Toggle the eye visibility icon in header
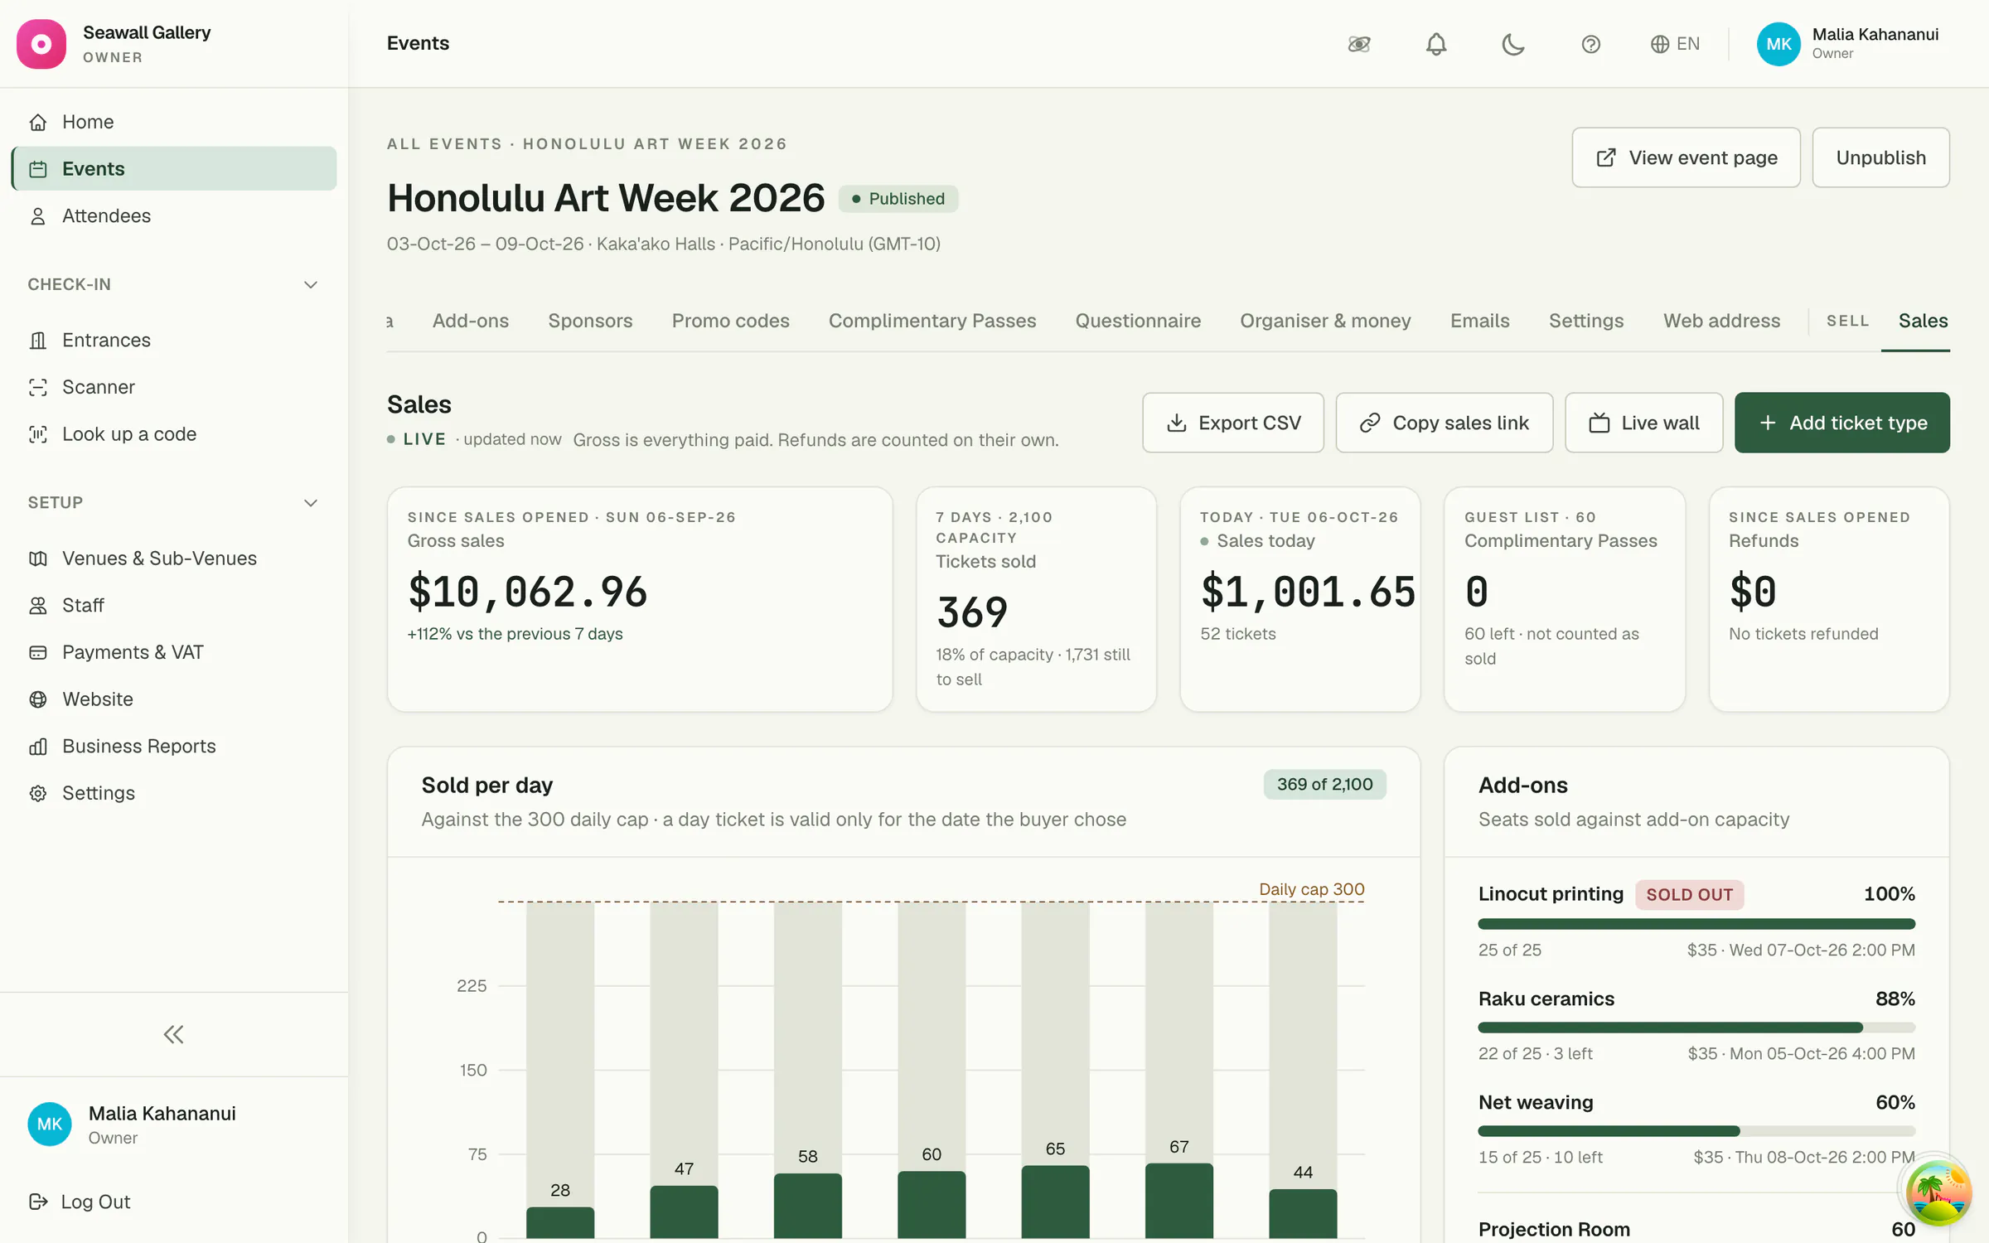The width and height of the screenshot is (1989, 1243). click(x=1359, y=44)
